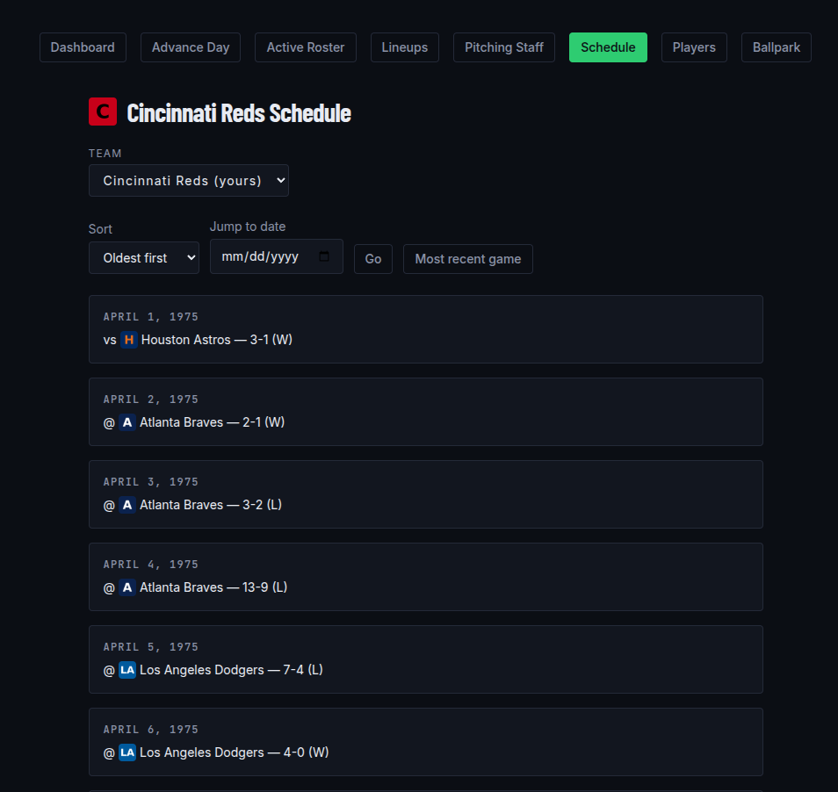The width and height of the screenshot is (838, 792).
Task: Click Braves A logo on April 4 game
Action: [x=127, y=587]
